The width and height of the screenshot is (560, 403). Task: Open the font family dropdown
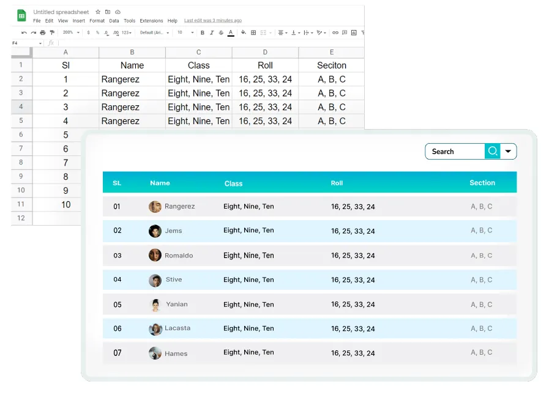[154, 32]
